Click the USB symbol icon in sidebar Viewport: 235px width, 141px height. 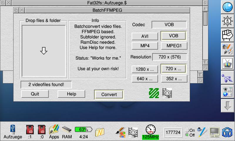(x=228, y=78)
